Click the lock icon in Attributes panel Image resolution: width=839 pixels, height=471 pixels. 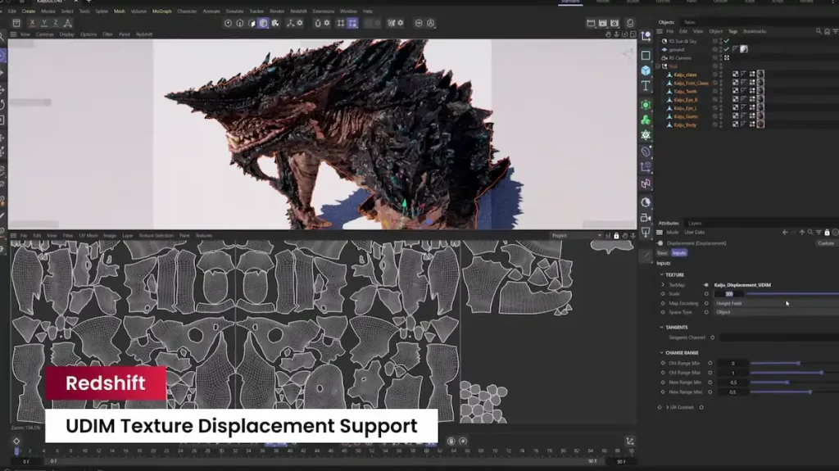click(826, 233)
